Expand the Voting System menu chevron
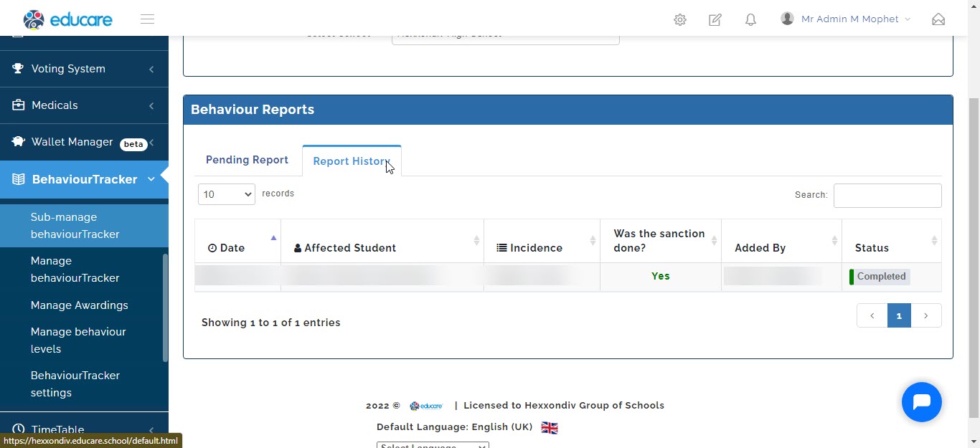This screenshot has width=980, height=448. (151, 70)
